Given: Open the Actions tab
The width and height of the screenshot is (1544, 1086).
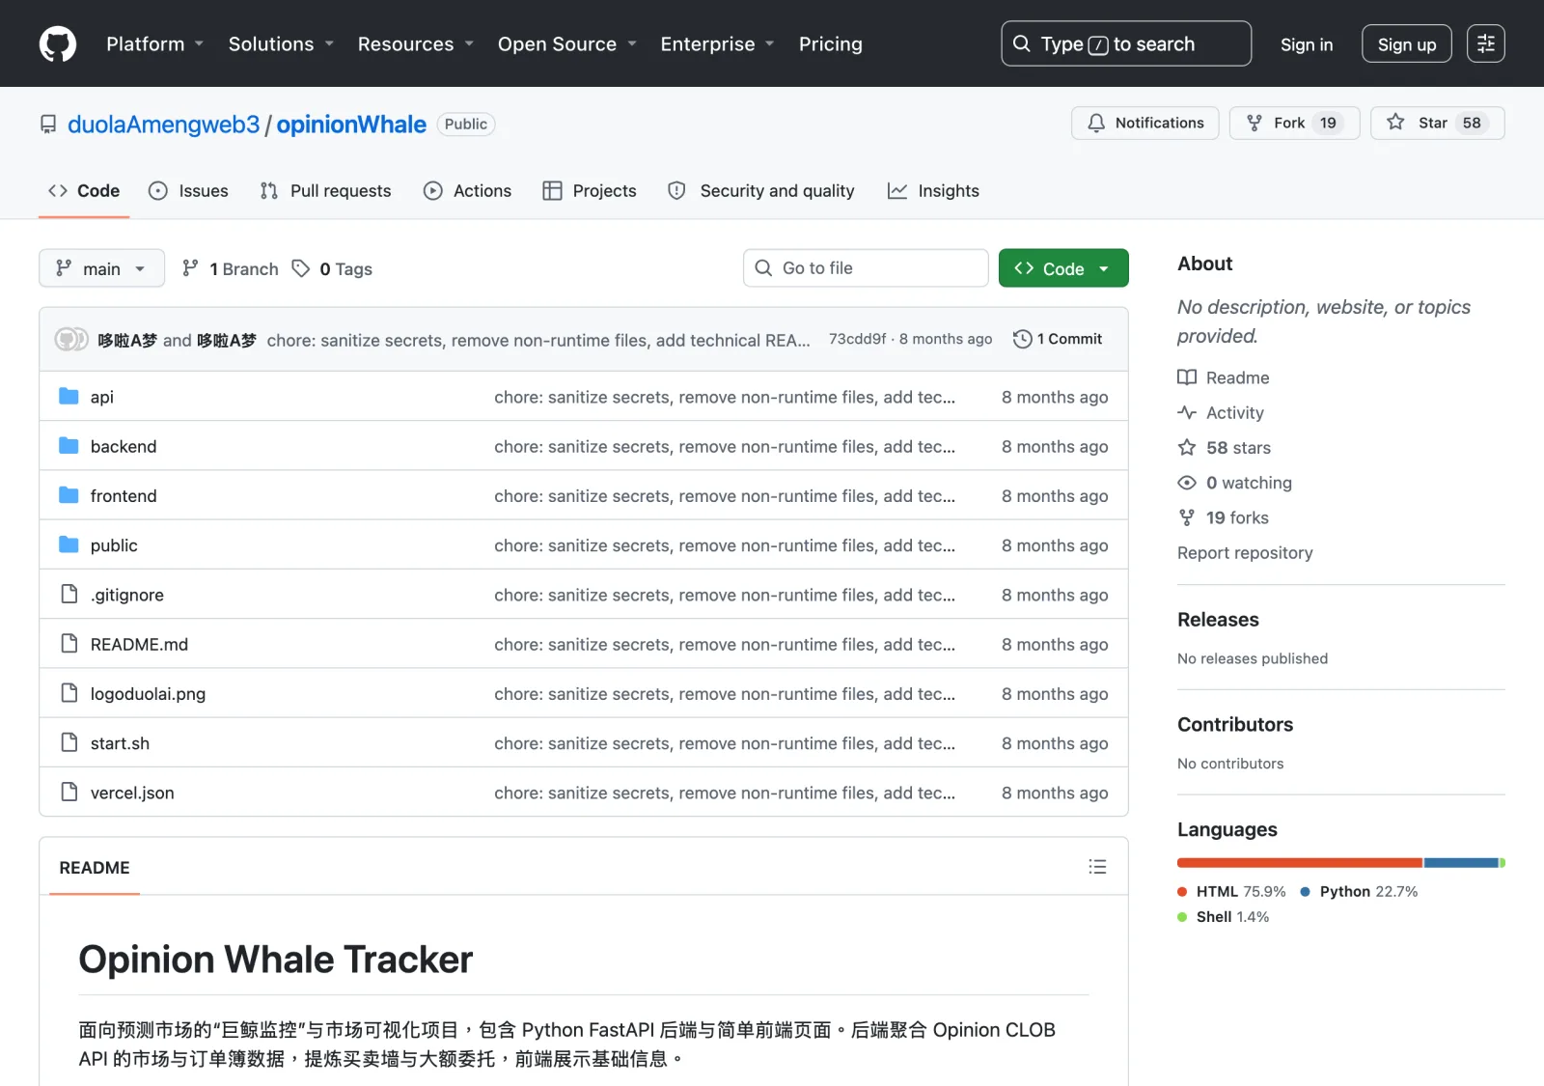Looking at the screenshot, I should (467, 190).
